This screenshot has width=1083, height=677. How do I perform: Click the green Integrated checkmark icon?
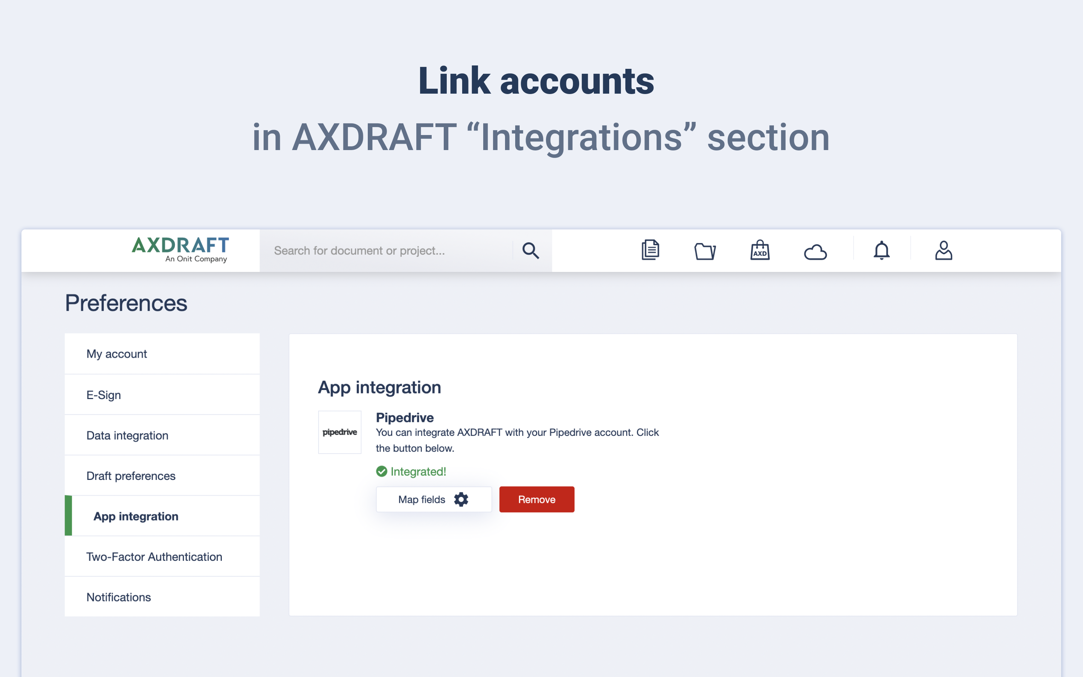(x=381, y=472)
